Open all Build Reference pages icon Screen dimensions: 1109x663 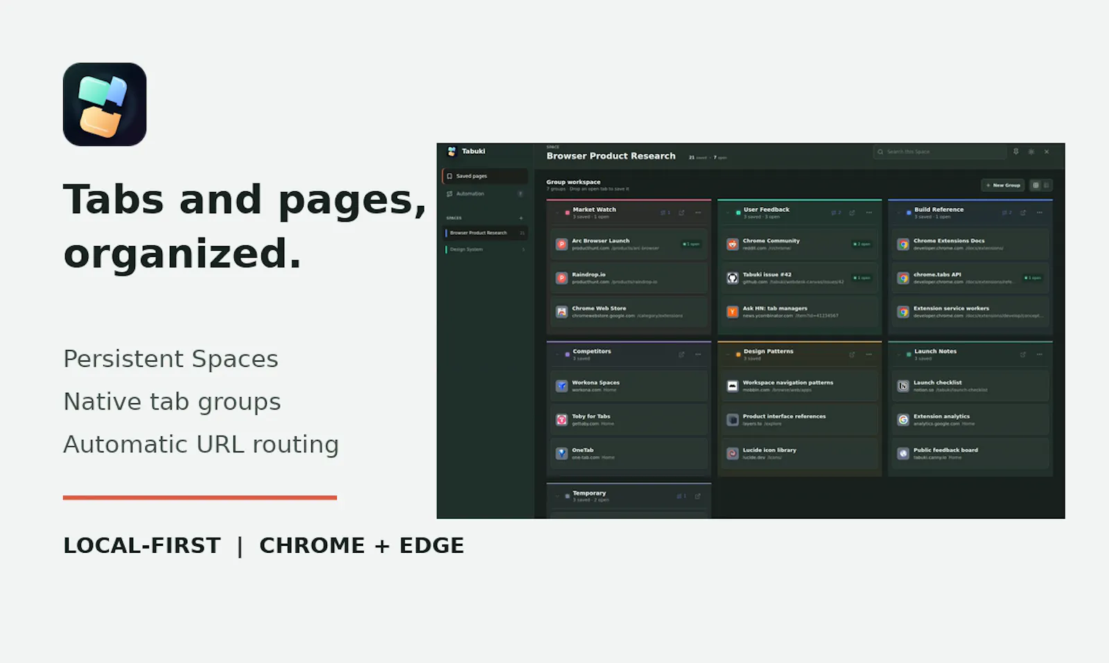[x=1023, y=213]
